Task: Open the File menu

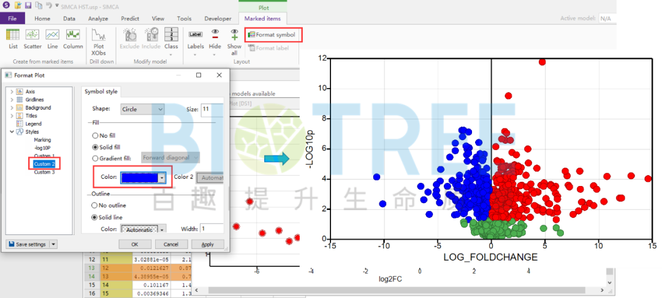Action: [x=12, y=18]
